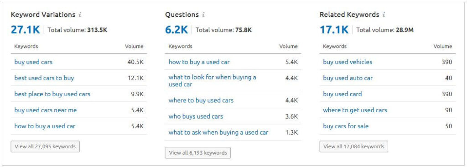Open 'buy cars for sale' related keyword
This screenshot has width=467, height=167.
346,126
